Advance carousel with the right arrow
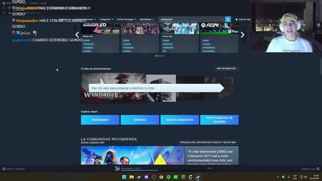Image resolution: width=322 pixels, height=181 pixels. click(243, 35)
